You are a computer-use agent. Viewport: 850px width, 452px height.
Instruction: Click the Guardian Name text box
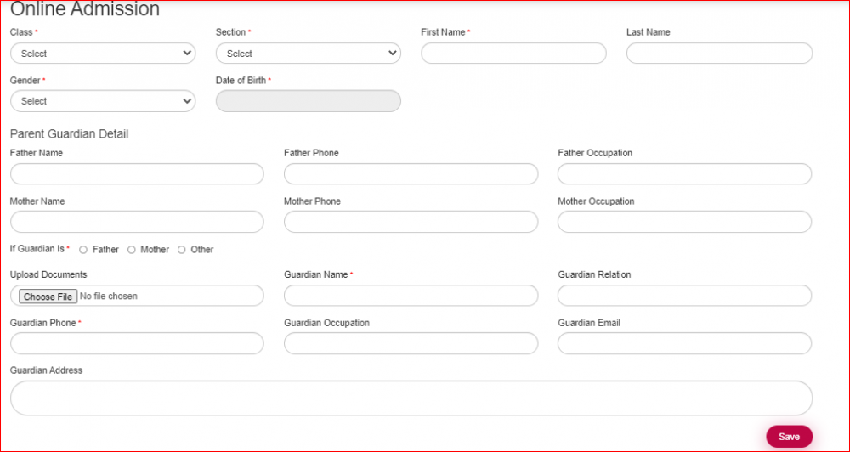coord(411,296)
